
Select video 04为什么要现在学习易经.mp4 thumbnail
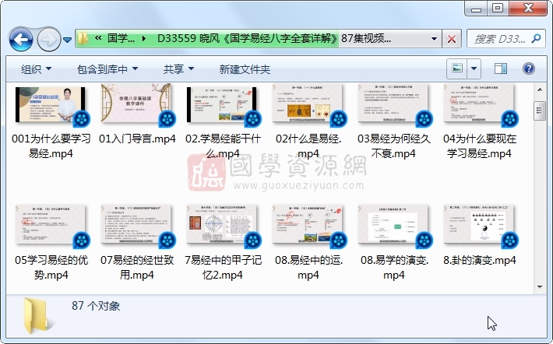(479, 104)
